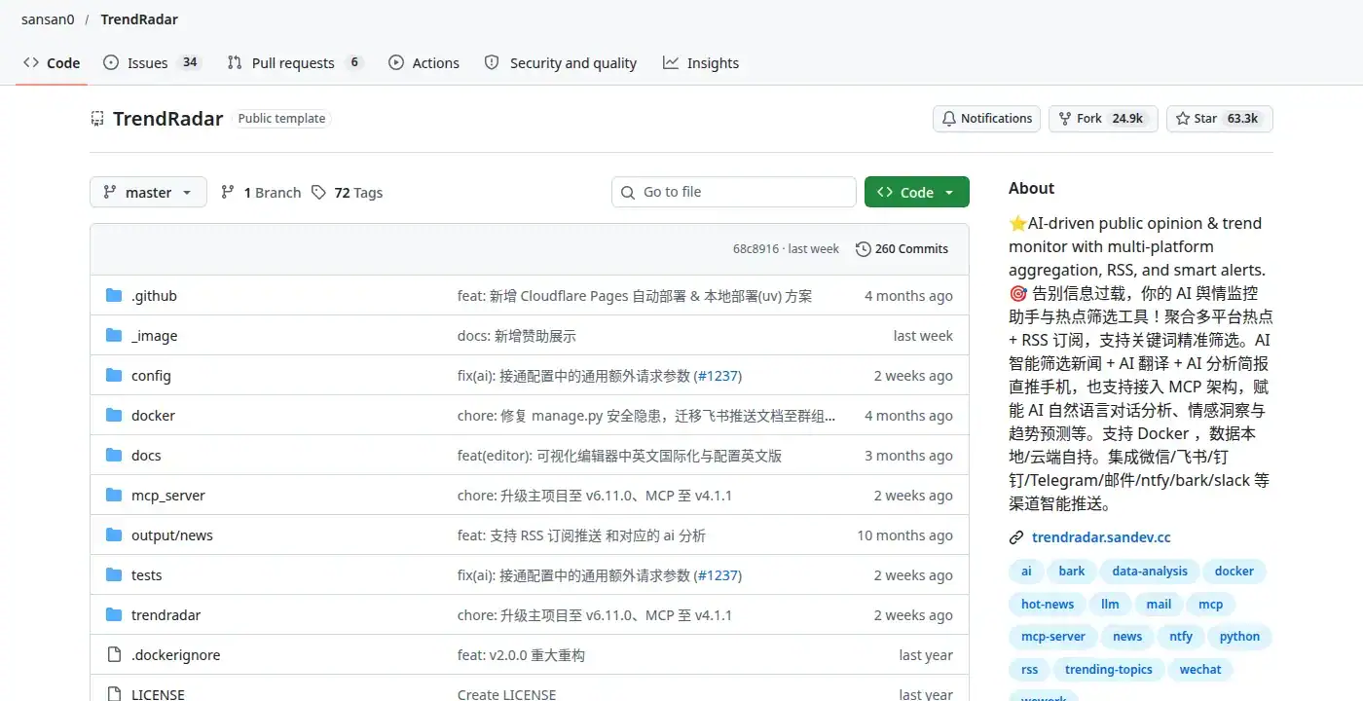Expand the green Code dropdown button
Screen dimensions: 1363x701
point(917,193)
